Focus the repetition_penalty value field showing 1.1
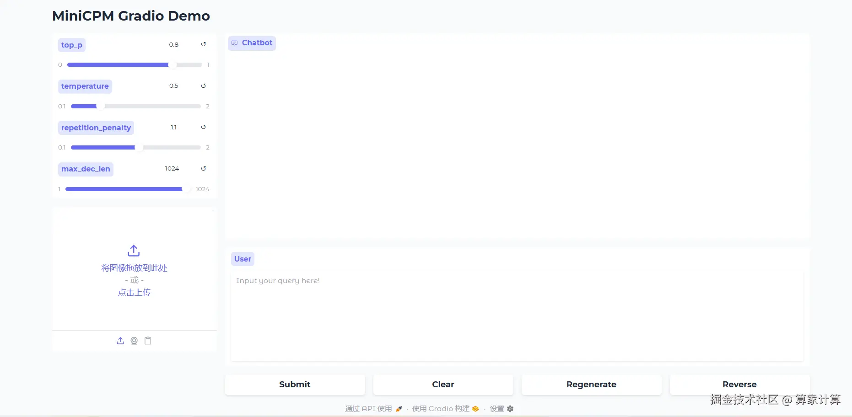This screenshot has width=852, height=417. [x=174, y=127]
